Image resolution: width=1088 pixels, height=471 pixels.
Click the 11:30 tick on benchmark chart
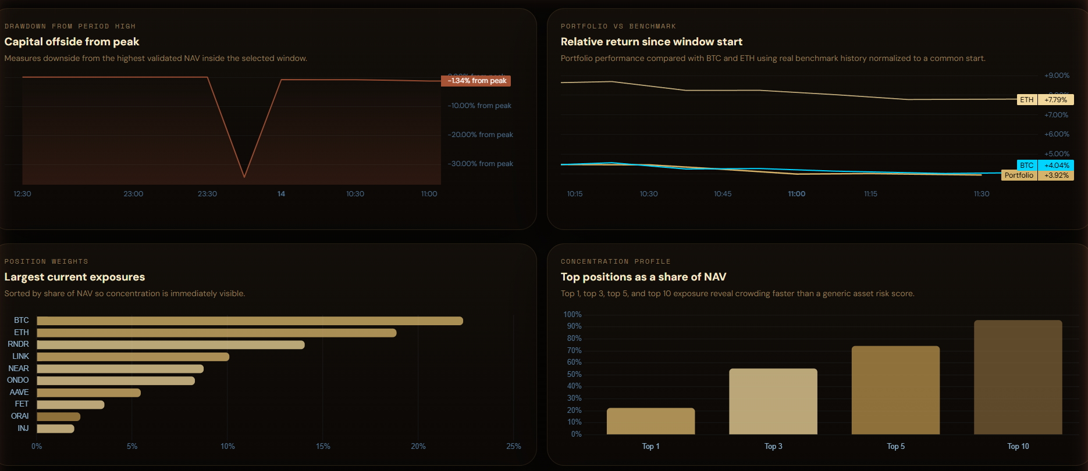pyautogui.click(x=982, y=194)
